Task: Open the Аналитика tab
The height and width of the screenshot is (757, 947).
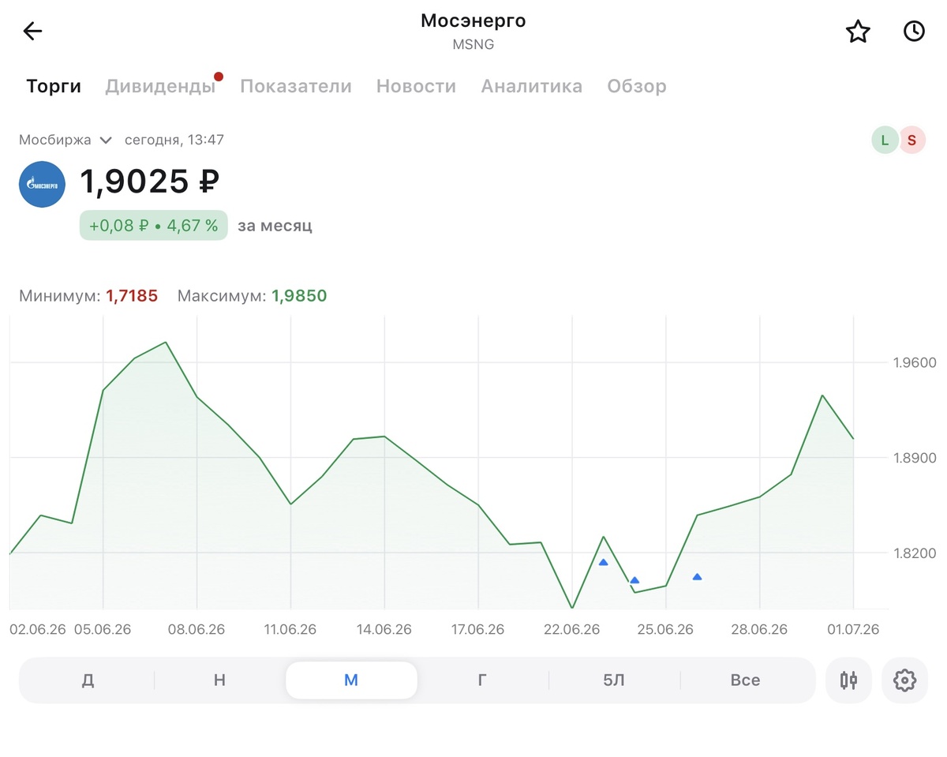Action: click(x=532, y=86)
